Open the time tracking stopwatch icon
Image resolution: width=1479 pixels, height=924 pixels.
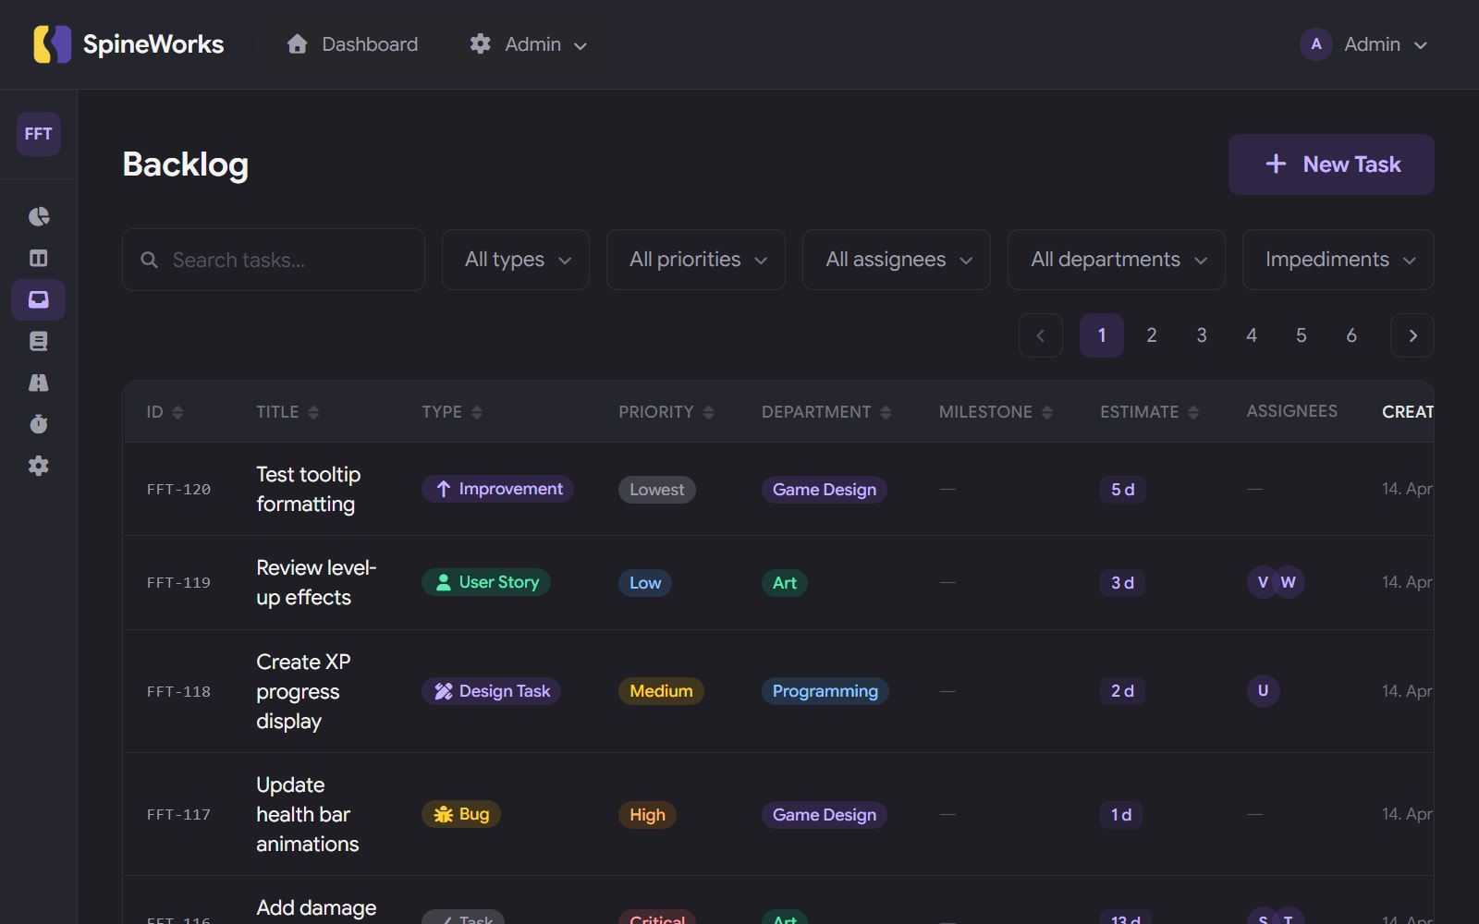(x=38, y=423)
